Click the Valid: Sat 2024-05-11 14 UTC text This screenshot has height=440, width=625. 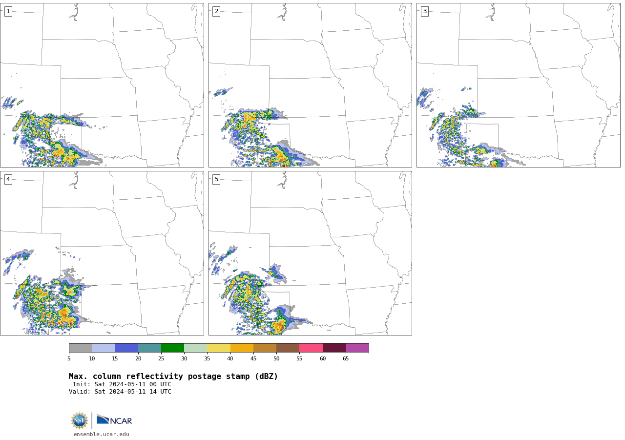tap(120, 392)
